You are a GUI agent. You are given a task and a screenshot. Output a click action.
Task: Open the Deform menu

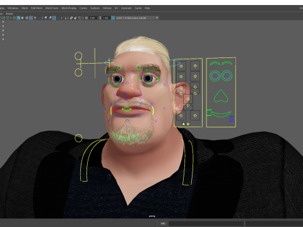(107, 8)
